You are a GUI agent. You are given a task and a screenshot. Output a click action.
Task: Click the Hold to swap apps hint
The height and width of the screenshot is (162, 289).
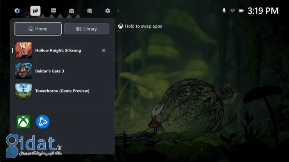click(140, 26)
